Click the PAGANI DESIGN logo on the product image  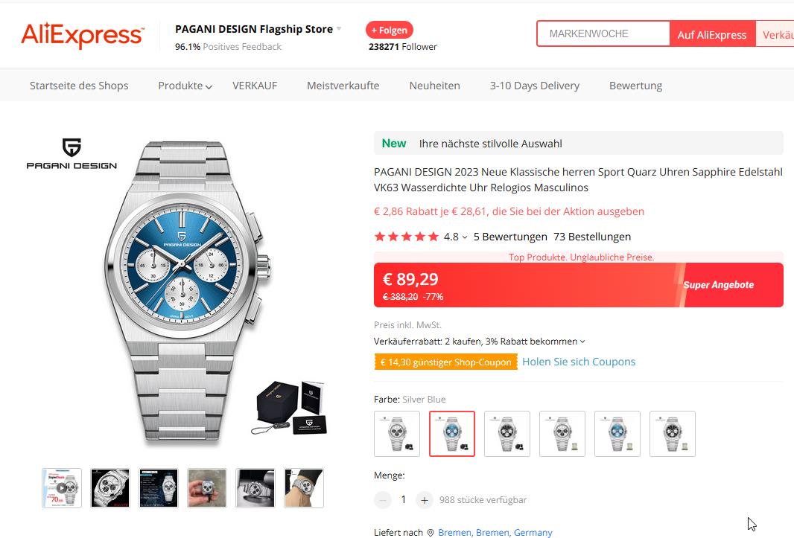72,154
